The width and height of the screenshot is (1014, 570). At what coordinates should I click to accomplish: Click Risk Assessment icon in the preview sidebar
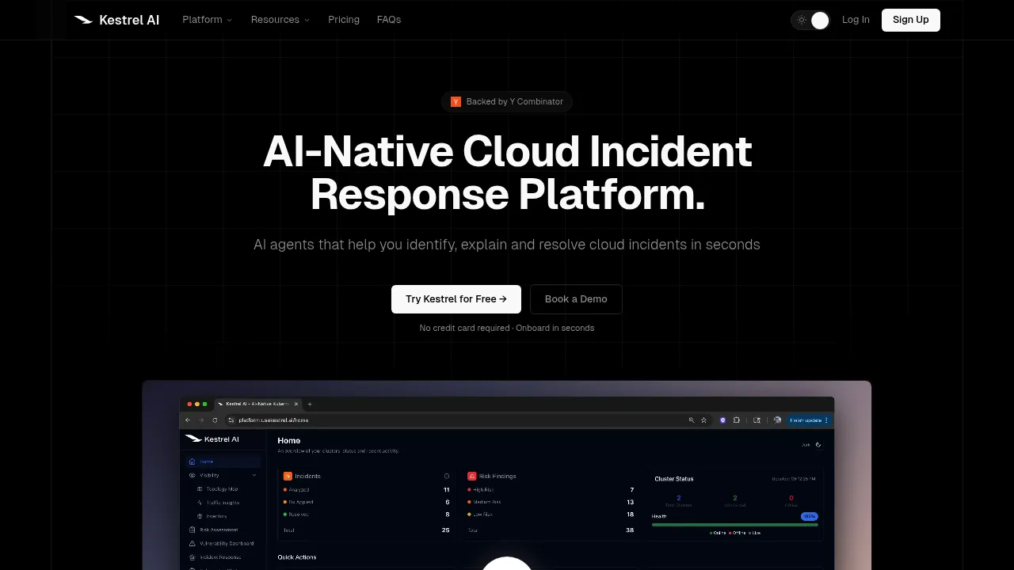tap(193, 530)
